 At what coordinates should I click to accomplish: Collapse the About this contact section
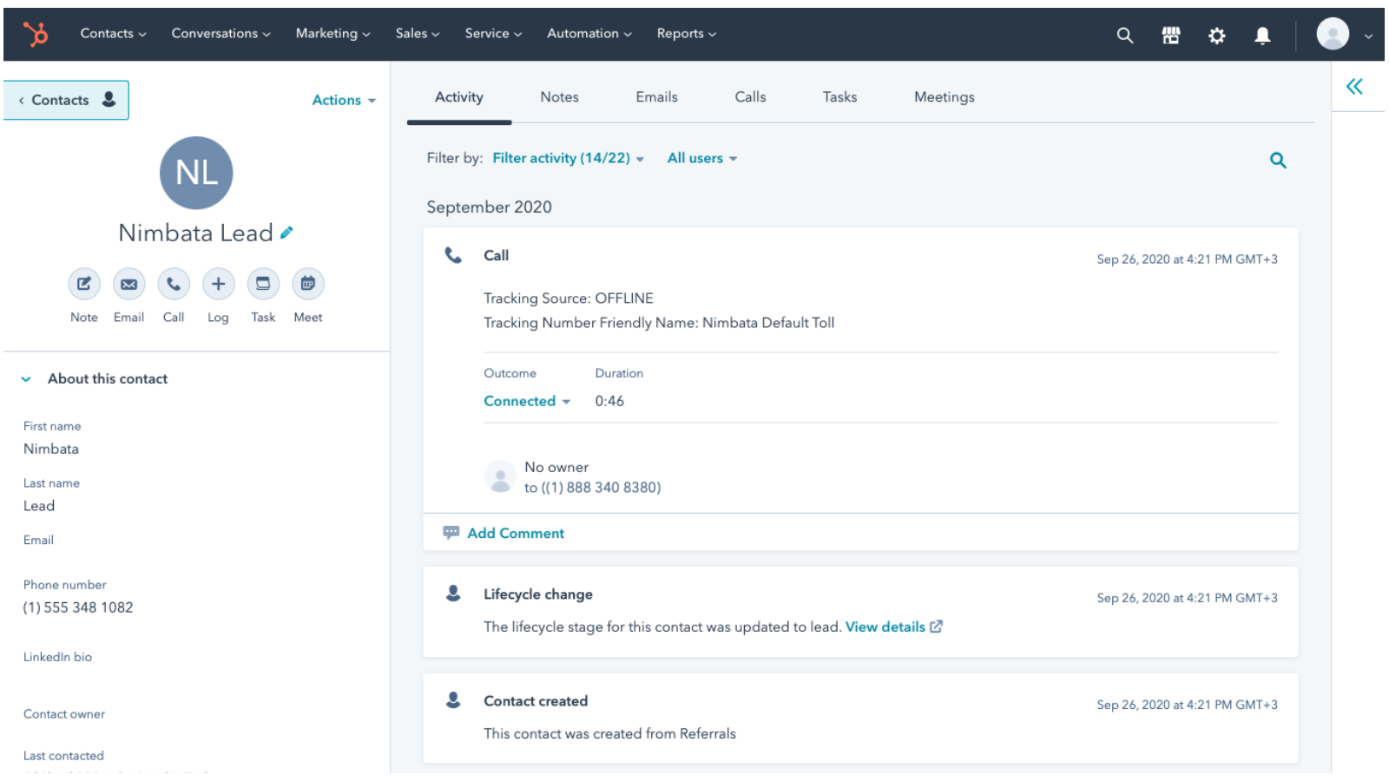tap(26, 379)
